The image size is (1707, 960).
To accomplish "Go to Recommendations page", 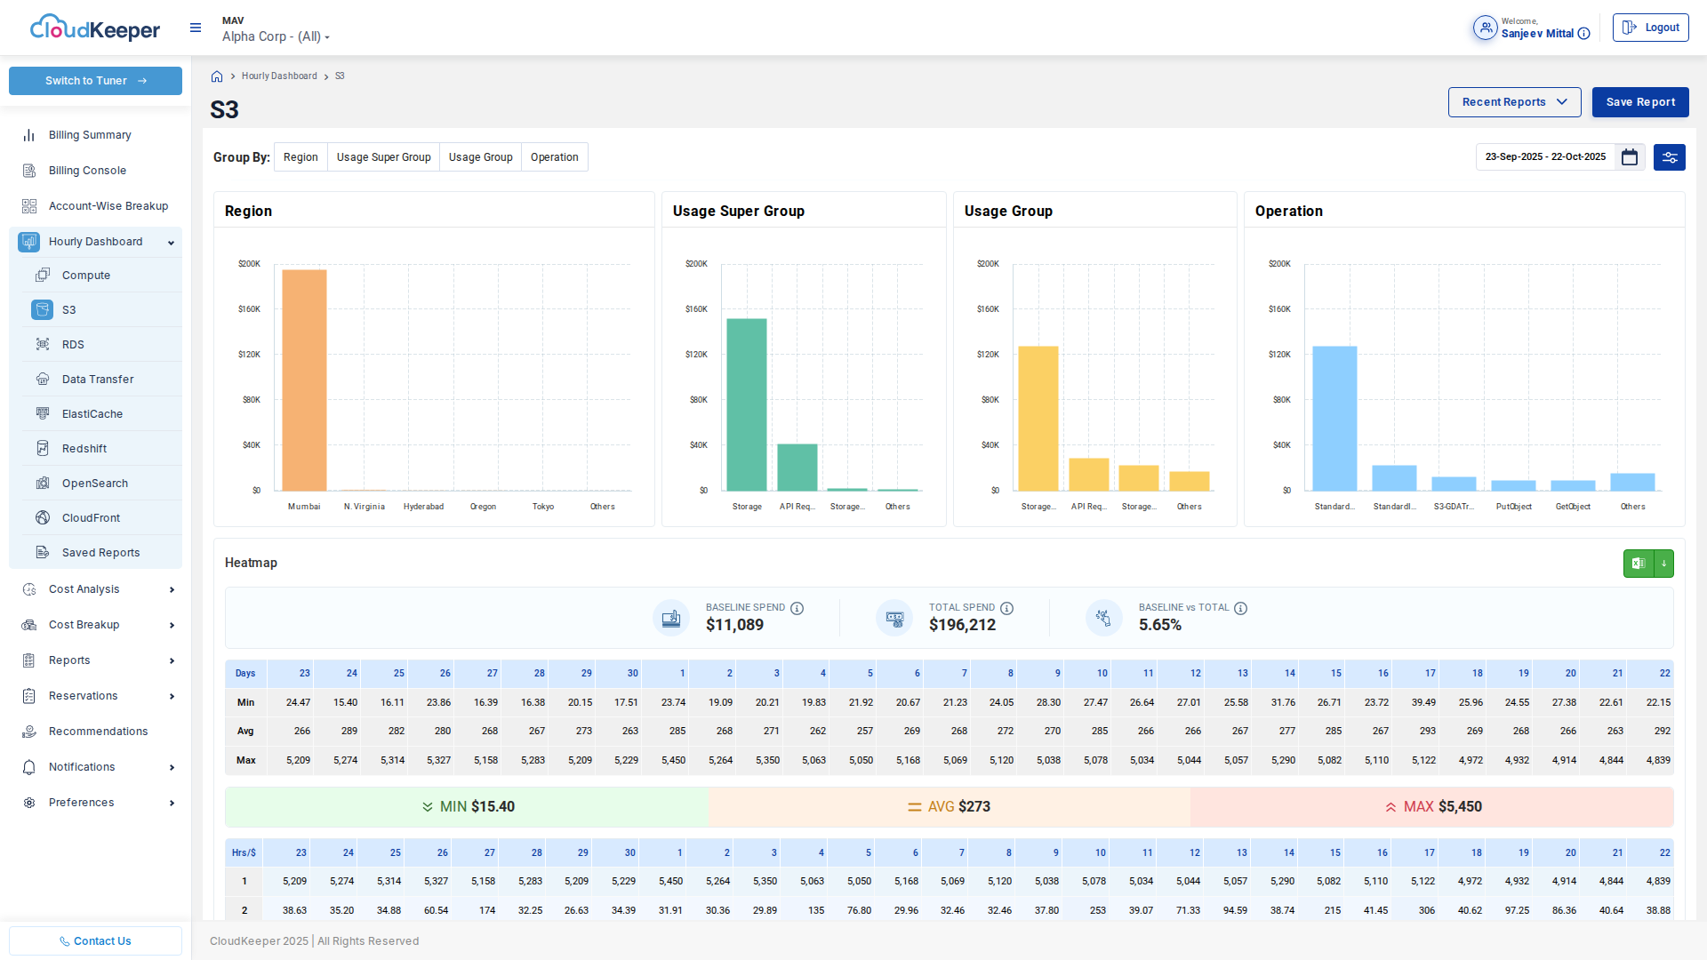I will [98, 732].
